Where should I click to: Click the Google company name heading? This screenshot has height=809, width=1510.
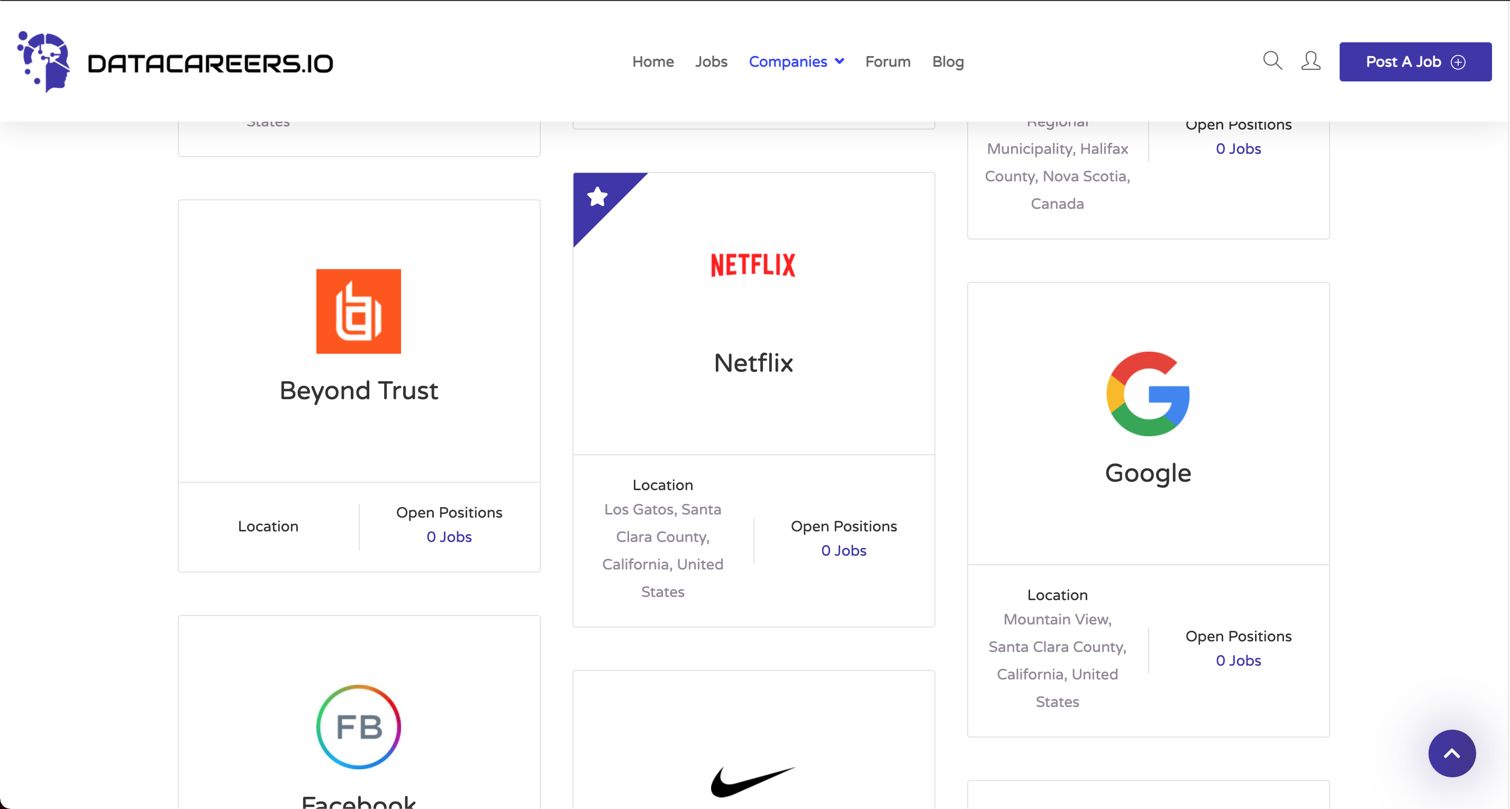coord(1147,473)
